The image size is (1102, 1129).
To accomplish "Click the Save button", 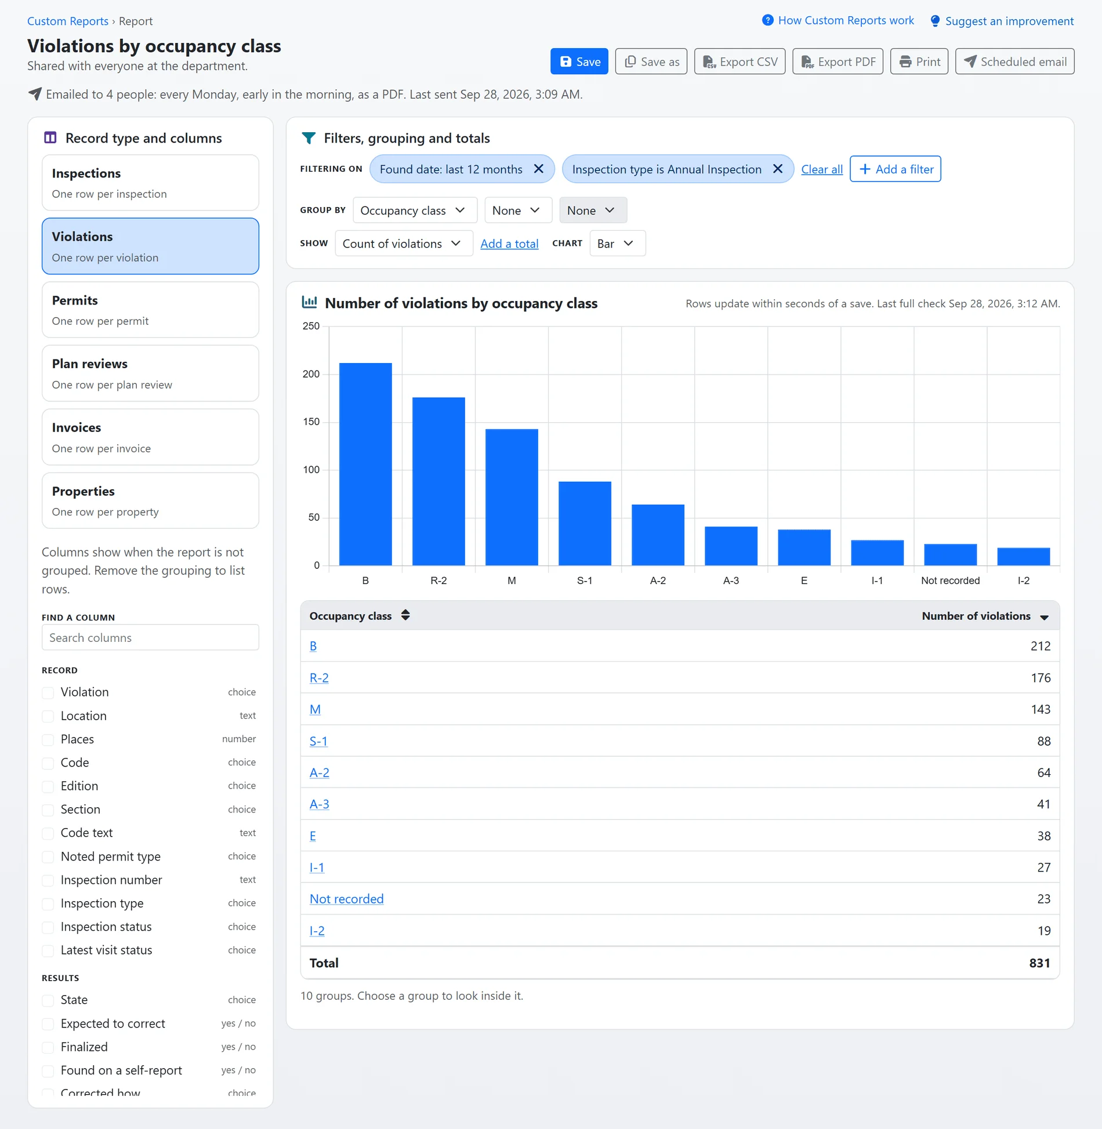I will point(579,61).
